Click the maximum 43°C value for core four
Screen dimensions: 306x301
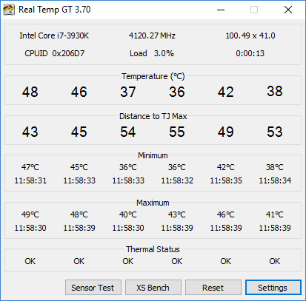pos(177,214)
